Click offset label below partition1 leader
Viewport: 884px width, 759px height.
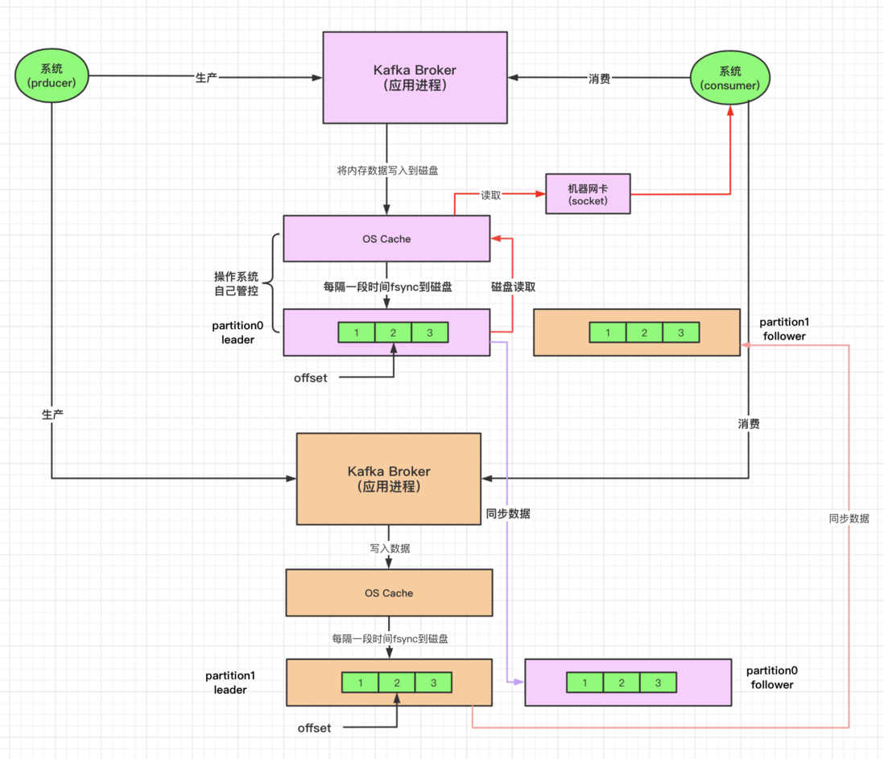(314, 728)
